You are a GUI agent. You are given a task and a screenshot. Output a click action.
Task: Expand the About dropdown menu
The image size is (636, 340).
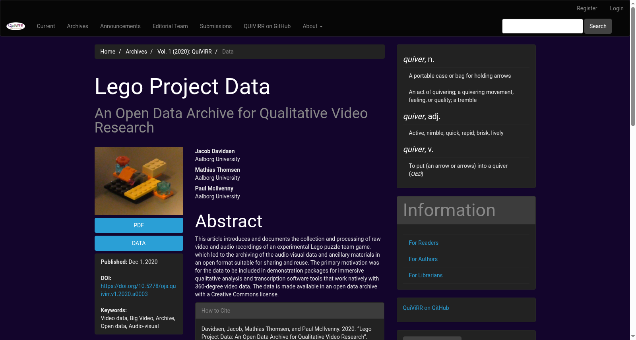[x=312, y=26]
